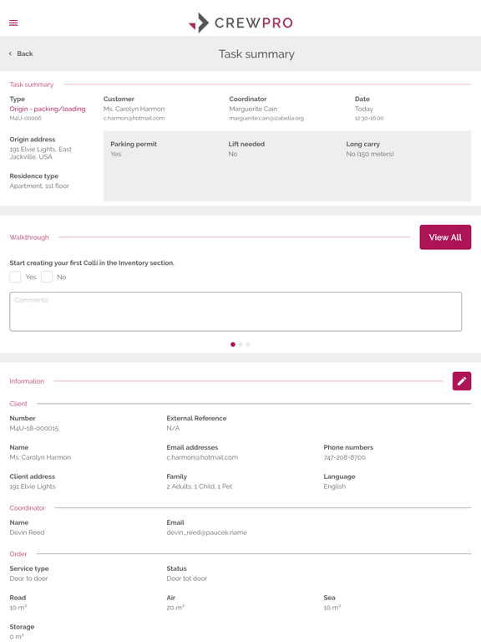Click the Long carry value No (150 meters)
481x642 pixels.
click(x=370, y=154)
